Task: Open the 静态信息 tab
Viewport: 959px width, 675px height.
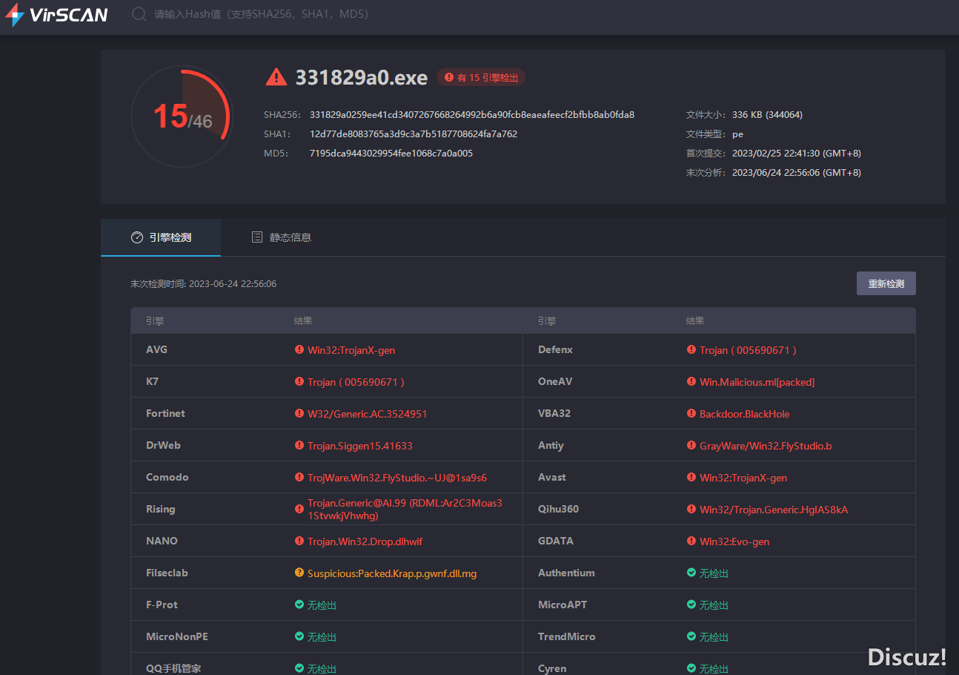Action: tap(282, 237)
